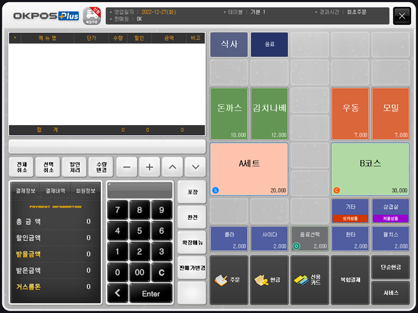
Task: Click the delivery order scooter icon
Action: pos(92,16)
